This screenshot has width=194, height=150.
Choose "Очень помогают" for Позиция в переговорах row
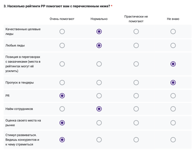click(x=62, y=64)
